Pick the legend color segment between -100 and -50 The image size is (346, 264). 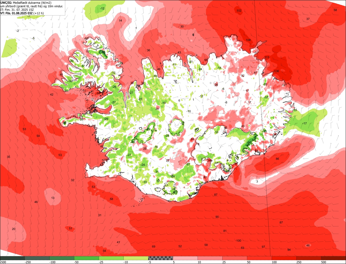click(x=62, y=258)
